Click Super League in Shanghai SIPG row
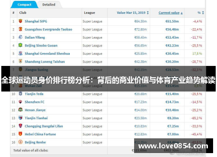The image size is (217, 157). [92, 22]
